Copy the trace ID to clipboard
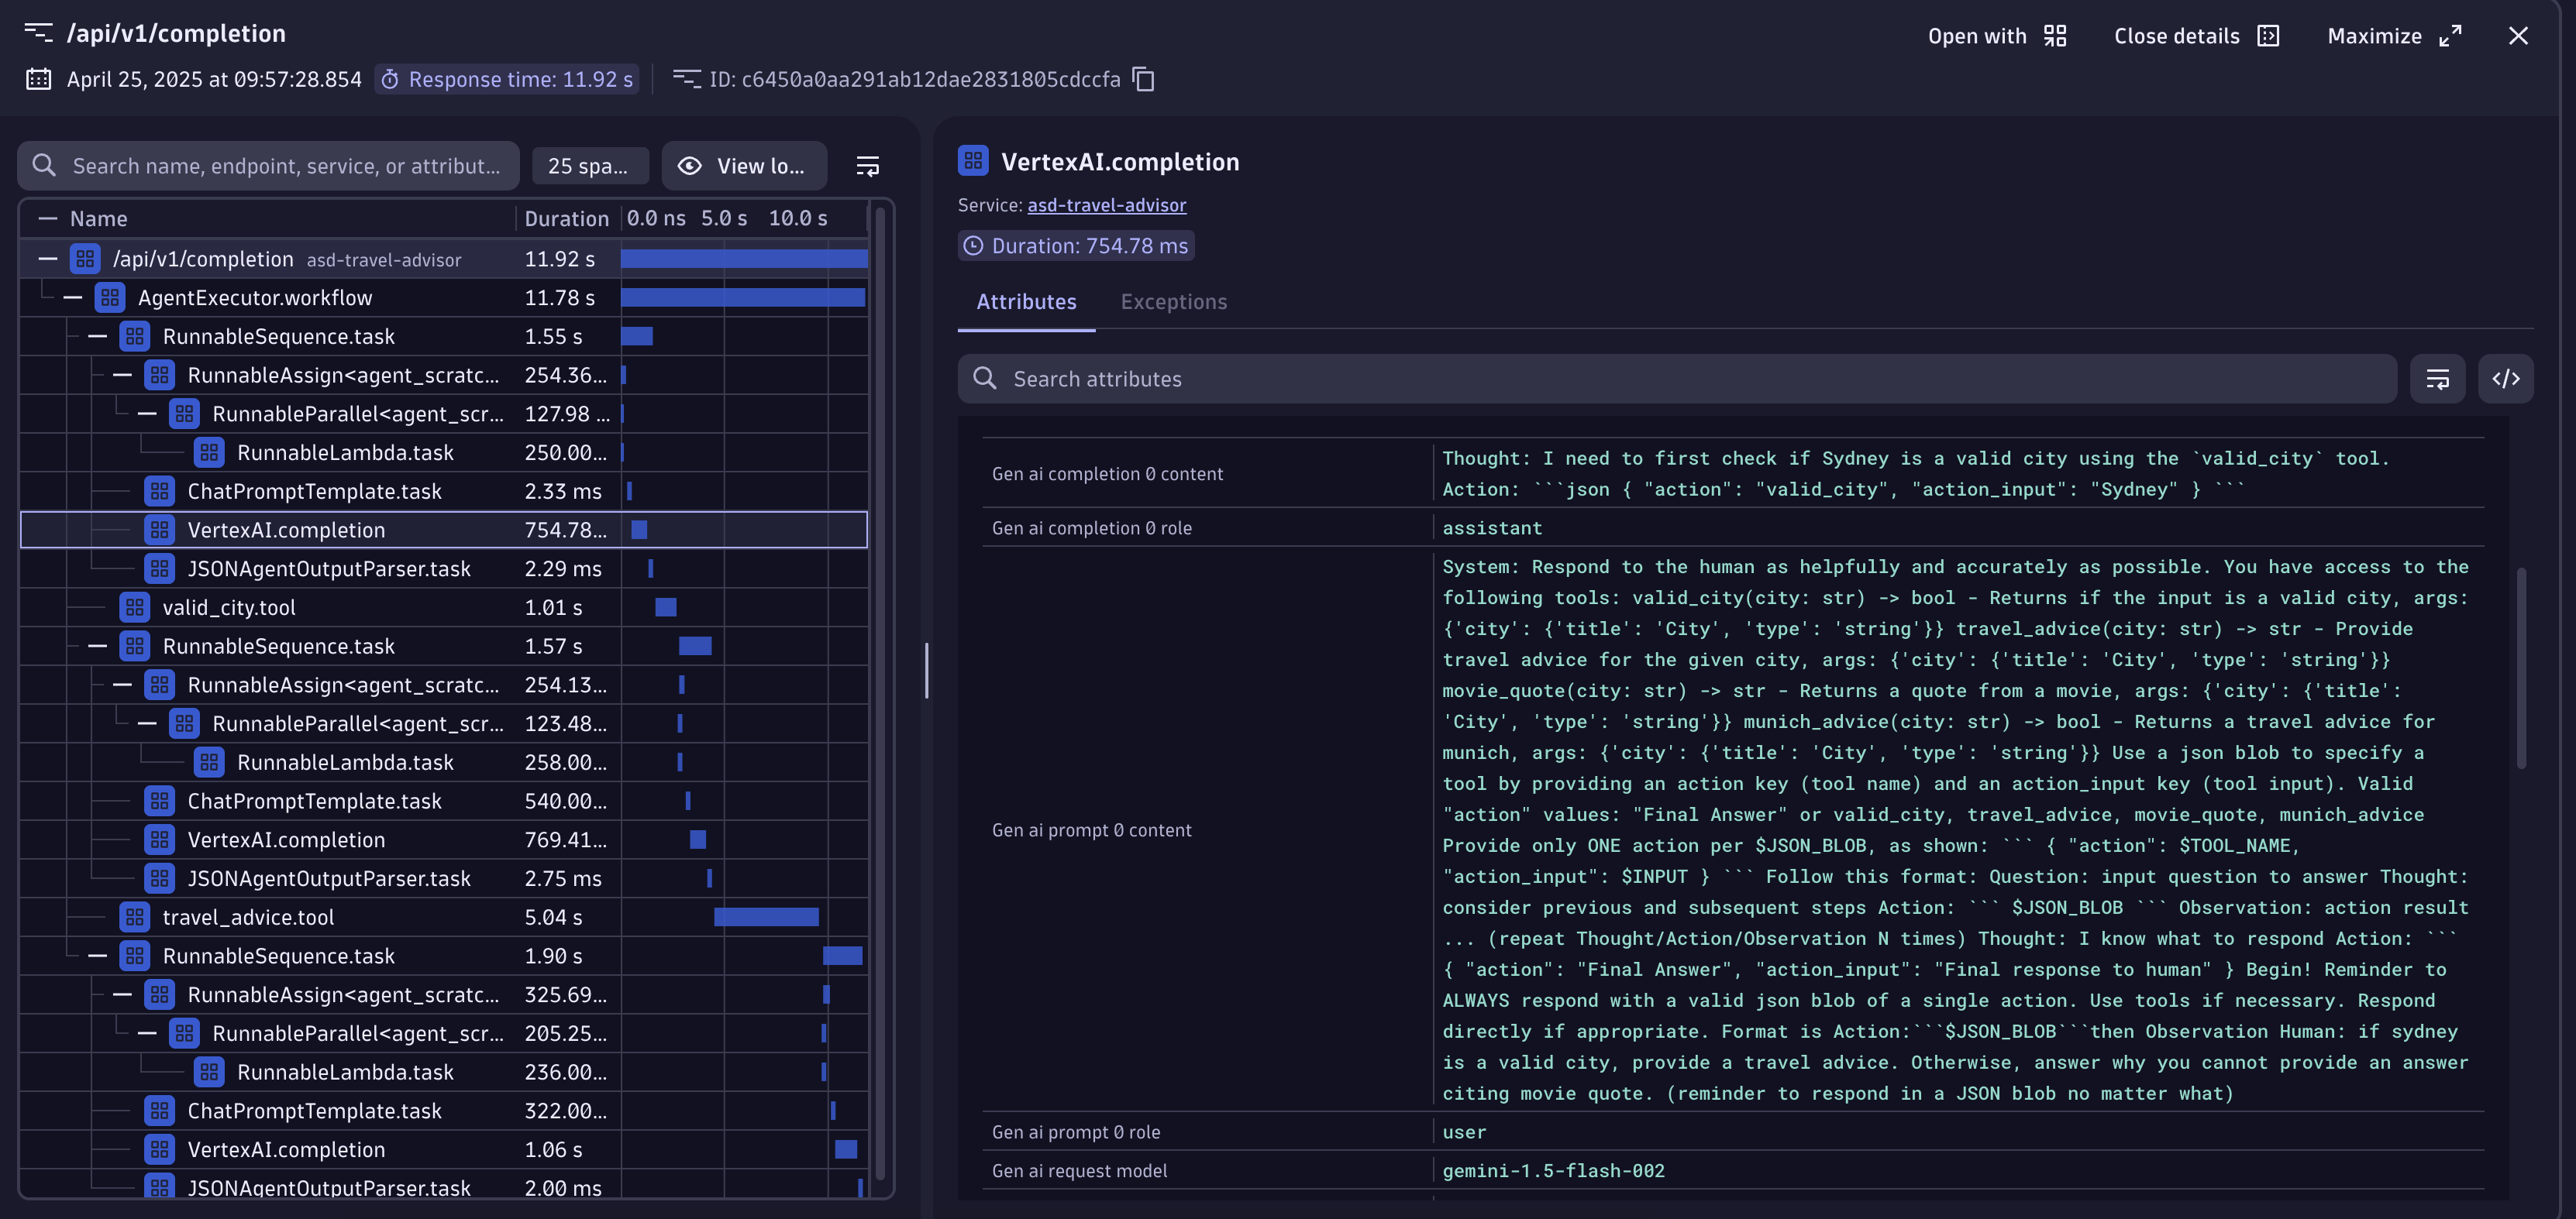2576x1219 pixels. point(1144,79)
